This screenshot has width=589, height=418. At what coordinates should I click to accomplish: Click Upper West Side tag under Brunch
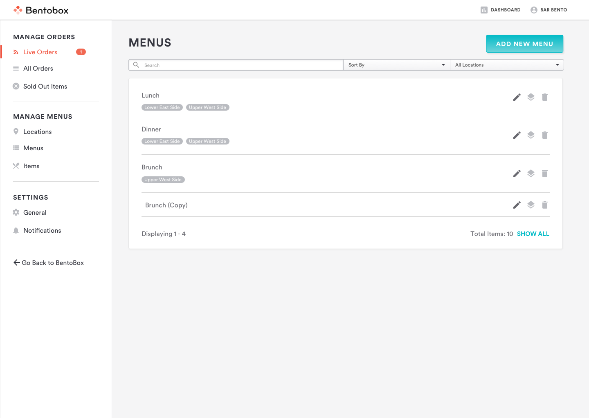(163, 180)
